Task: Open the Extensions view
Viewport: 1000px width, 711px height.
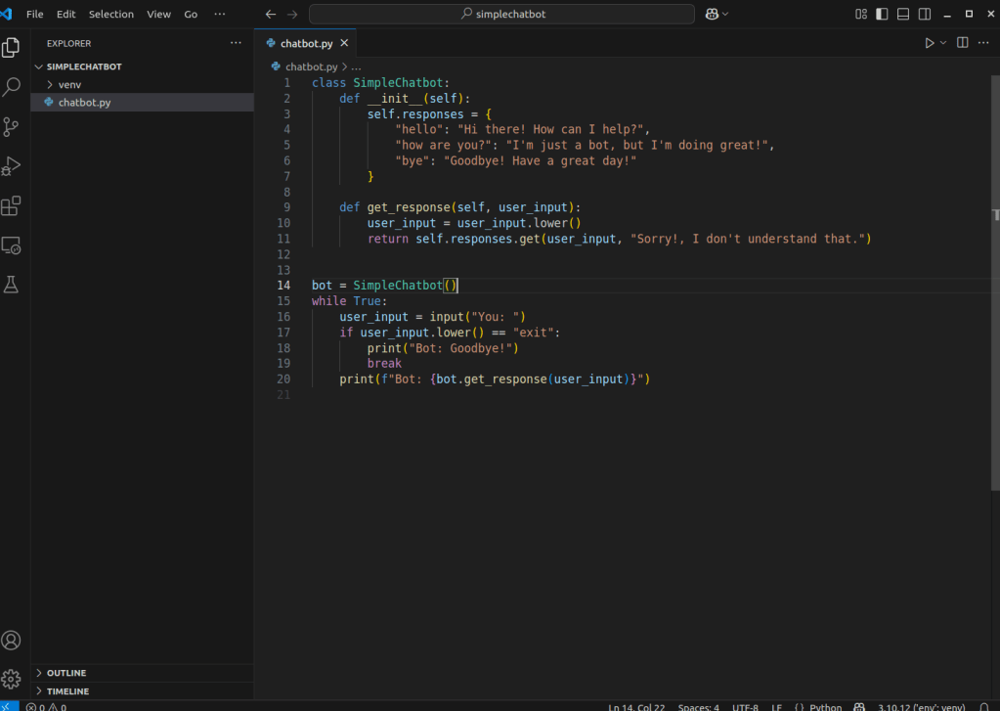Action: click(12, 206)
